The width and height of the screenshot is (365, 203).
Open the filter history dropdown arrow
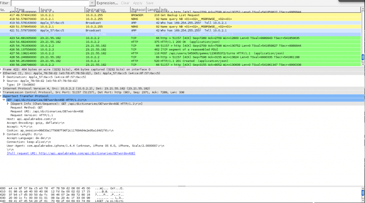coord(91,3)
